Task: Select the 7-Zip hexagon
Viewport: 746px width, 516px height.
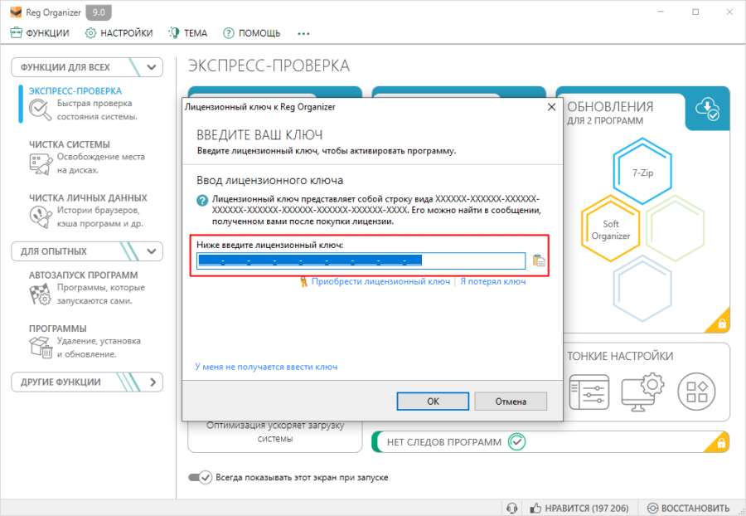Action: [x=642, y=172]
